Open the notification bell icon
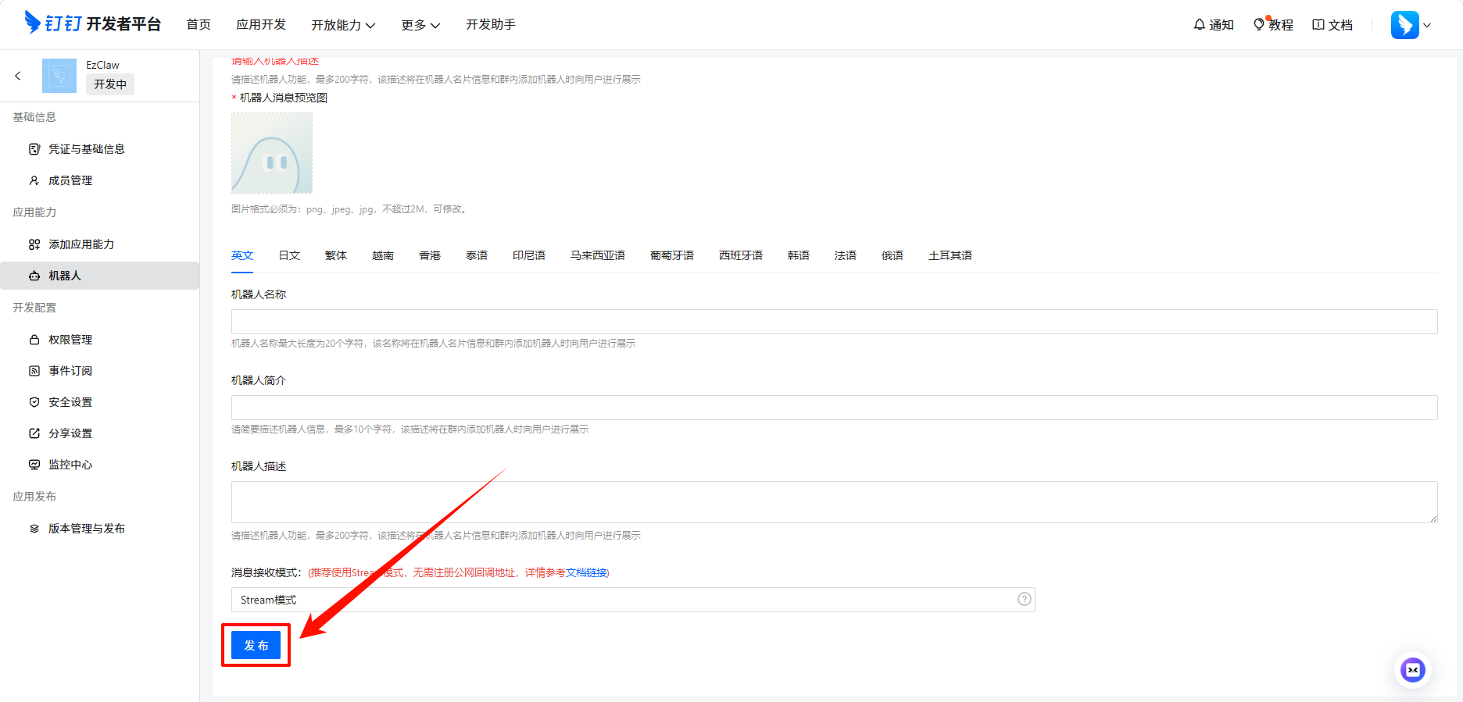 coord(1199,25)
